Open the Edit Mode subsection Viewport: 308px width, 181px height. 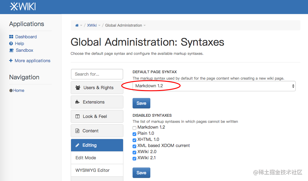[x=97, y=158]
